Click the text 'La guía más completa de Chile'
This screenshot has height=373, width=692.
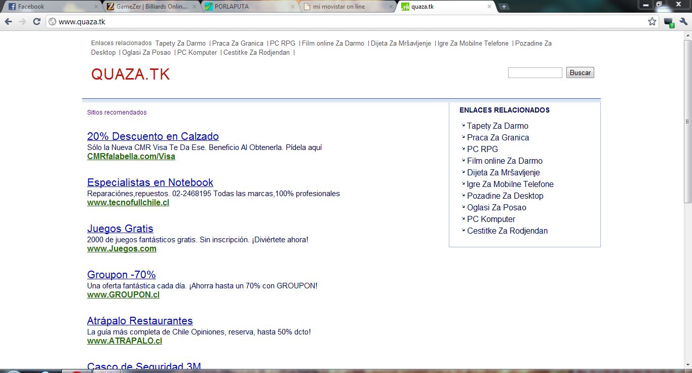(137, 332)
